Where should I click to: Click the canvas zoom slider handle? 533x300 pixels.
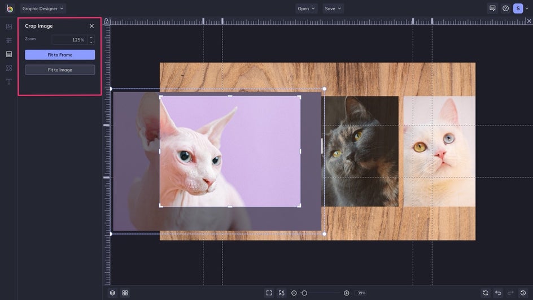pyautogui.click(x=304, y=293)
